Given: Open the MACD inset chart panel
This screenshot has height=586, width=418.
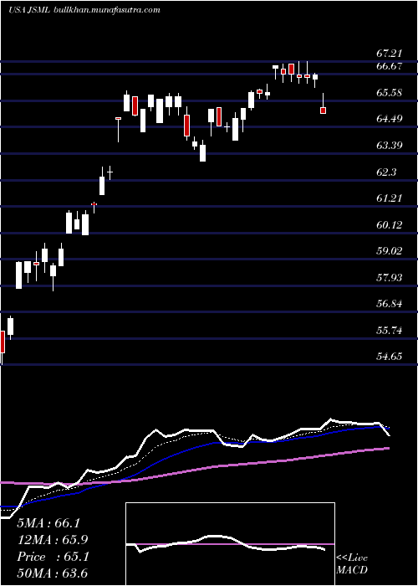Looking at the screenshot, I should point(230,544).
